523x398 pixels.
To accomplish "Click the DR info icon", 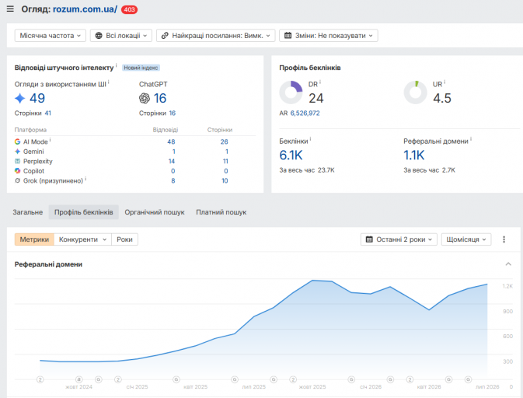I will (x=320, y=82).
